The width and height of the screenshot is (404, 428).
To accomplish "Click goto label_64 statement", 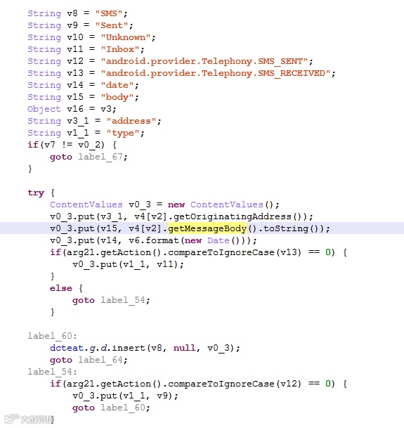I will (x=89, y=360).
